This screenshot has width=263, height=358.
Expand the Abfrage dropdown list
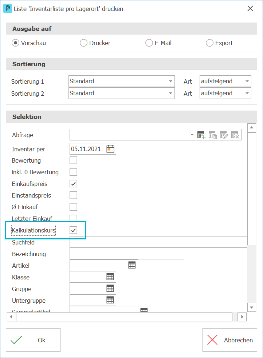coord(192,135)
